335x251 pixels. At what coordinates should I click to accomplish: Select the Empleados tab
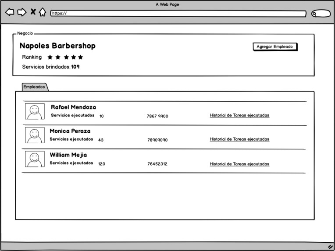[35, 87]
